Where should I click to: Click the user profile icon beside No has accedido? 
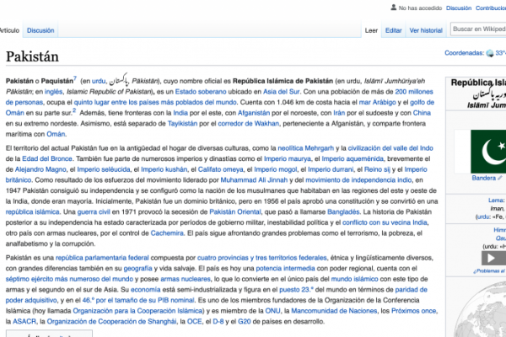coord(393,8)
